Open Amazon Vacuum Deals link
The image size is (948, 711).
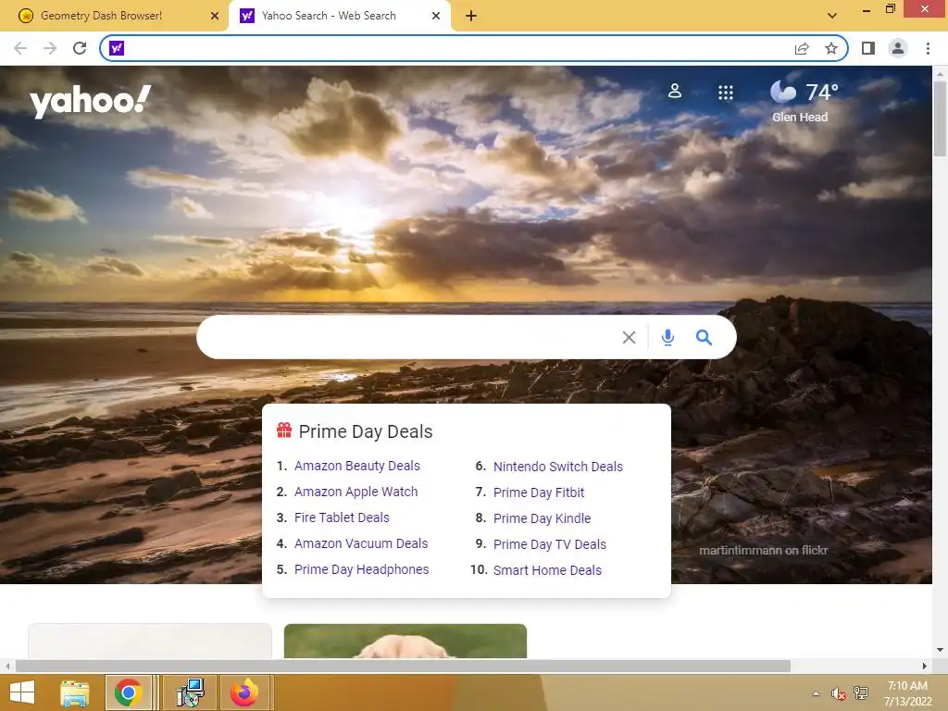click(x=361, y=543)
